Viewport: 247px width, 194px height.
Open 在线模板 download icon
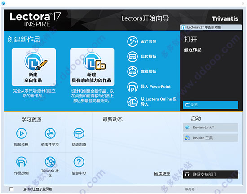(x=132, y=71)
